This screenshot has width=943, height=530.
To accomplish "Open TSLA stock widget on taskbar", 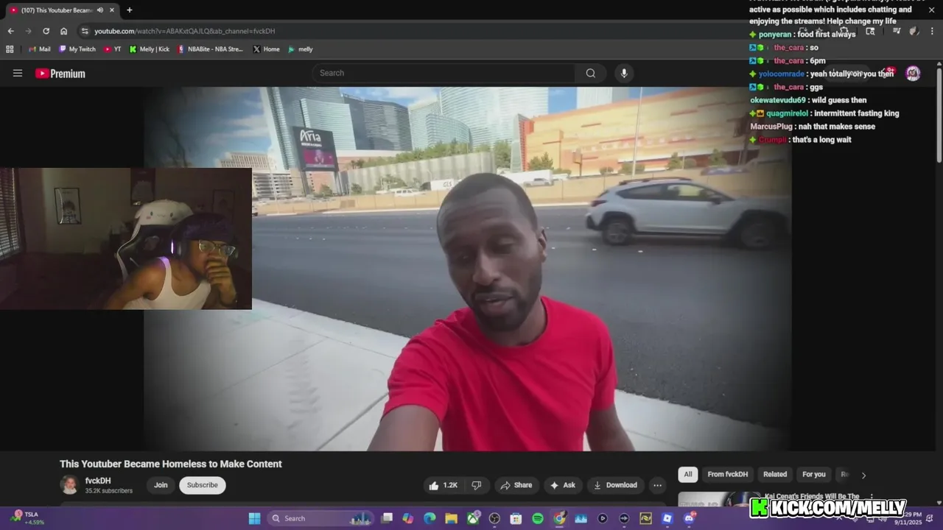I will click(28, 518).
